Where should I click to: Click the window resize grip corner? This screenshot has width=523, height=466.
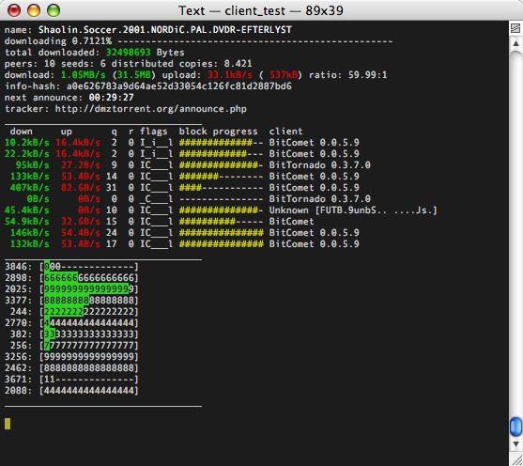point(515,458)
